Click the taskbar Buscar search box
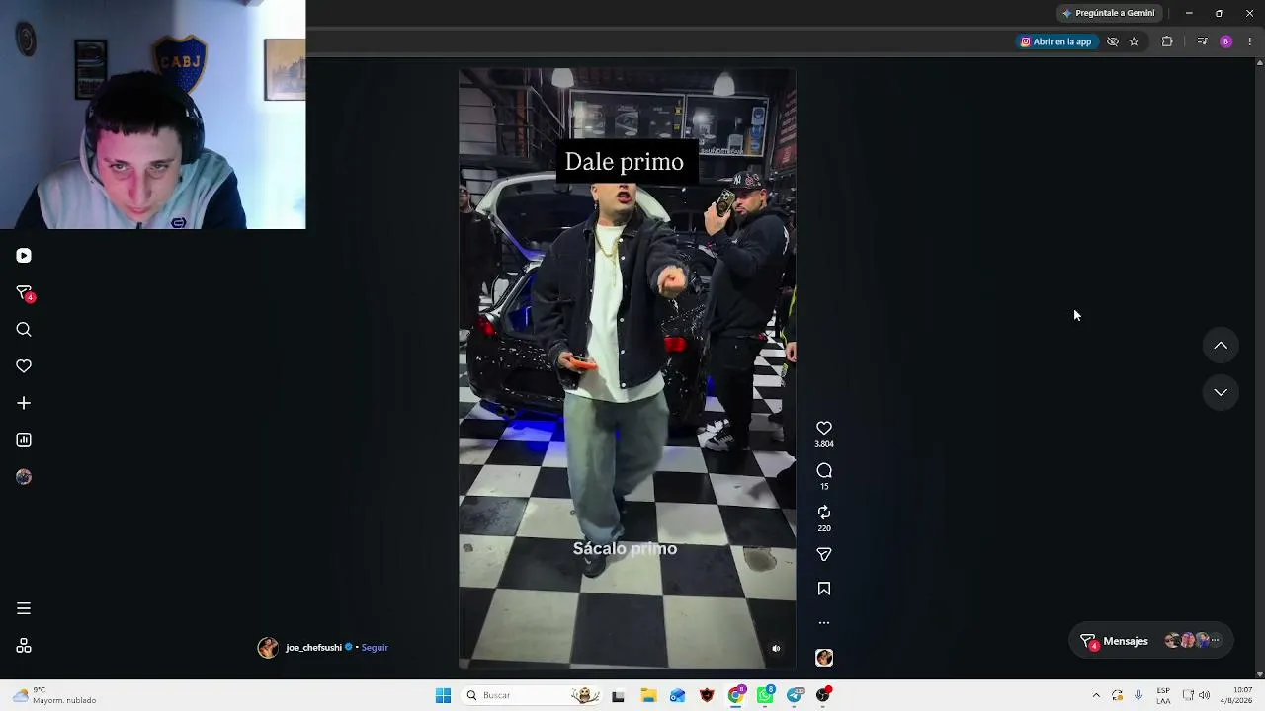Screen dimensions: 1265x711 [x=533, y=695]
